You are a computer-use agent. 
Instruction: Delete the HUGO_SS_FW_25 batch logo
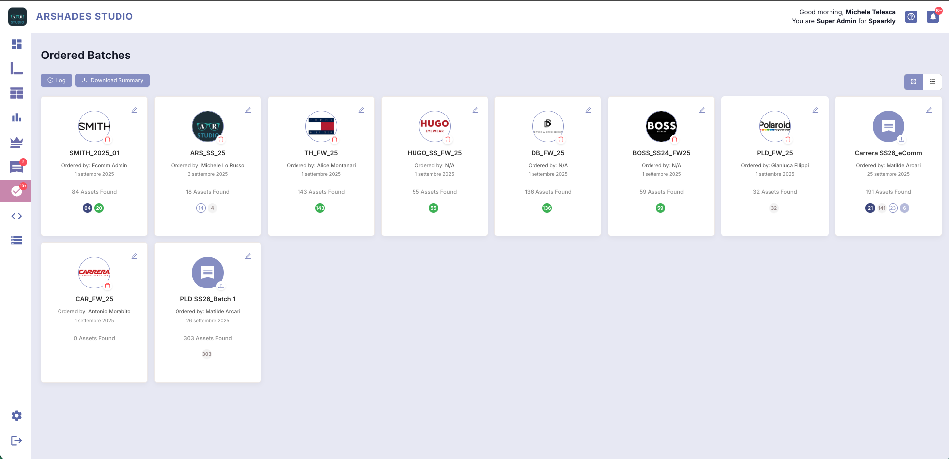(448, 140)
